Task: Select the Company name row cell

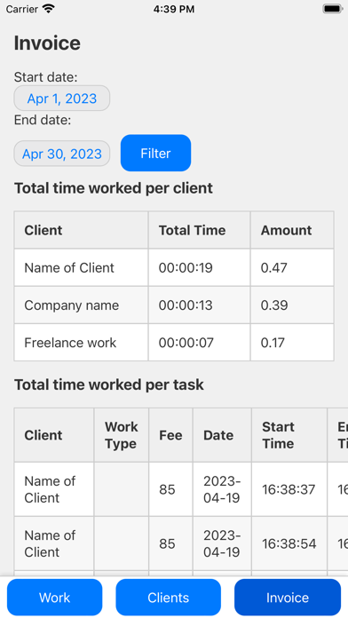Action: click(72, 305)
